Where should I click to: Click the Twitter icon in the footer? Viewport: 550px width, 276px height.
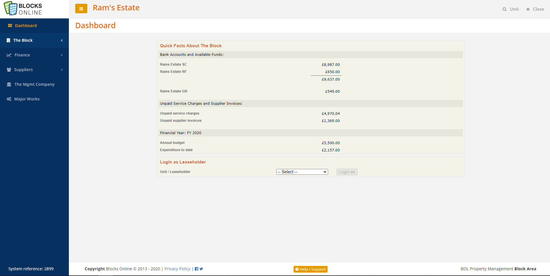click(201, 269)
